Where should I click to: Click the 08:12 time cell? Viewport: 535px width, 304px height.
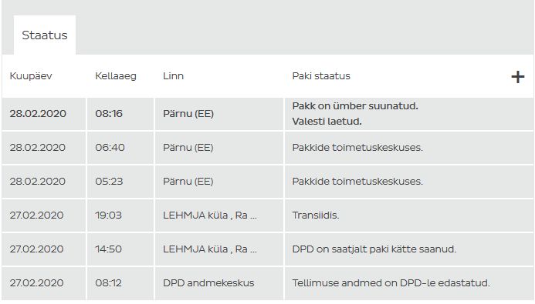(109, 283)
